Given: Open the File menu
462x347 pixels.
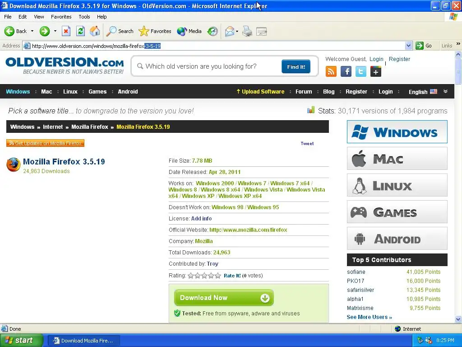Looking at the screenshot, I should [x=8, y=17].
